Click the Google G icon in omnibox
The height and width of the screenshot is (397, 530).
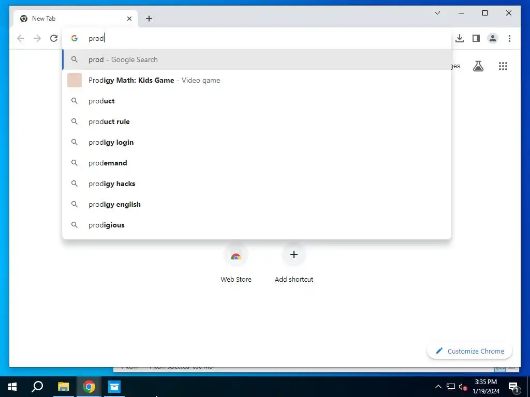click(x=75, y=38)
